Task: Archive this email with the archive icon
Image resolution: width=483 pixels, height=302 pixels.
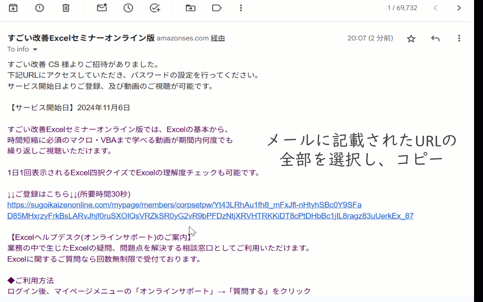Action: 13,8
